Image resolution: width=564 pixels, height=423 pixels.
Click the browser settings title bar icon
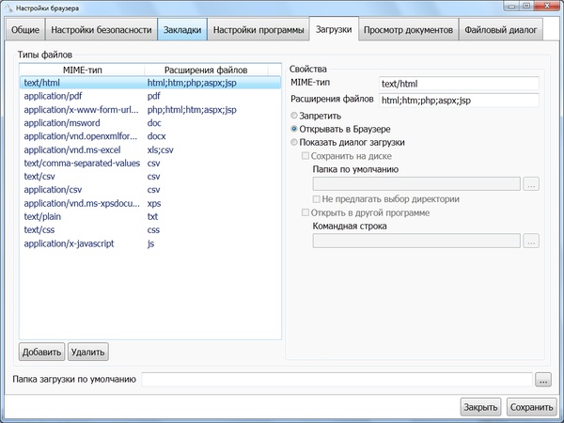[x=8, y=8]
